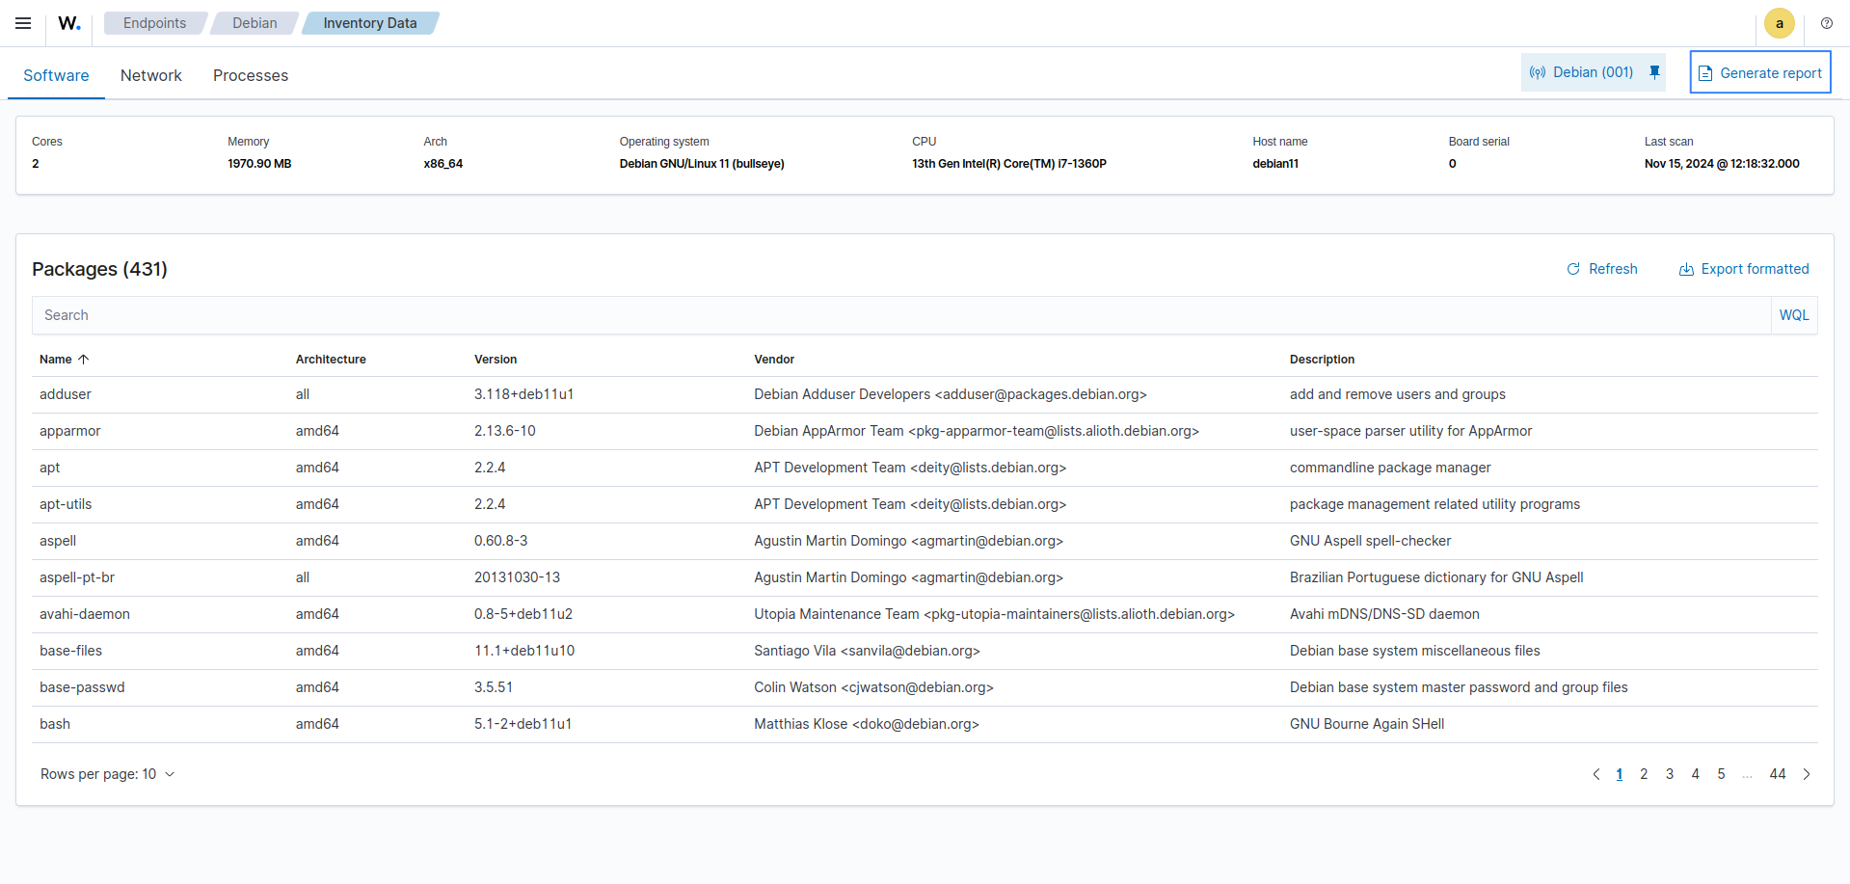The image size is (1850, 884).
Task: Refresh the packages list
Action: click(x=1602, y=269)
